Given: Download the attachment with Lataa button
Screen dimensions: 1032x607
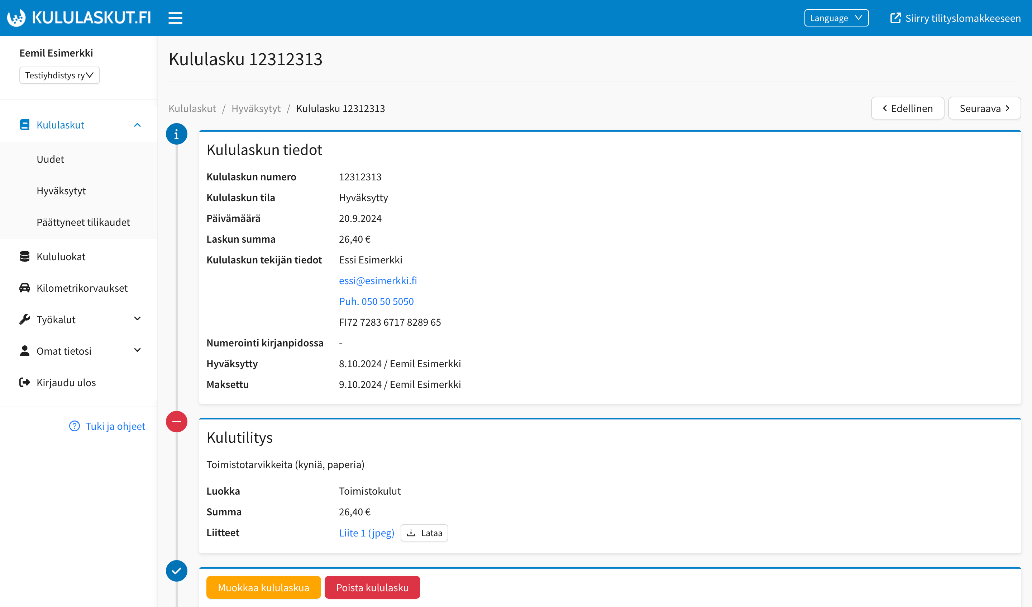Looking at the screenshot, I should 424,533.
